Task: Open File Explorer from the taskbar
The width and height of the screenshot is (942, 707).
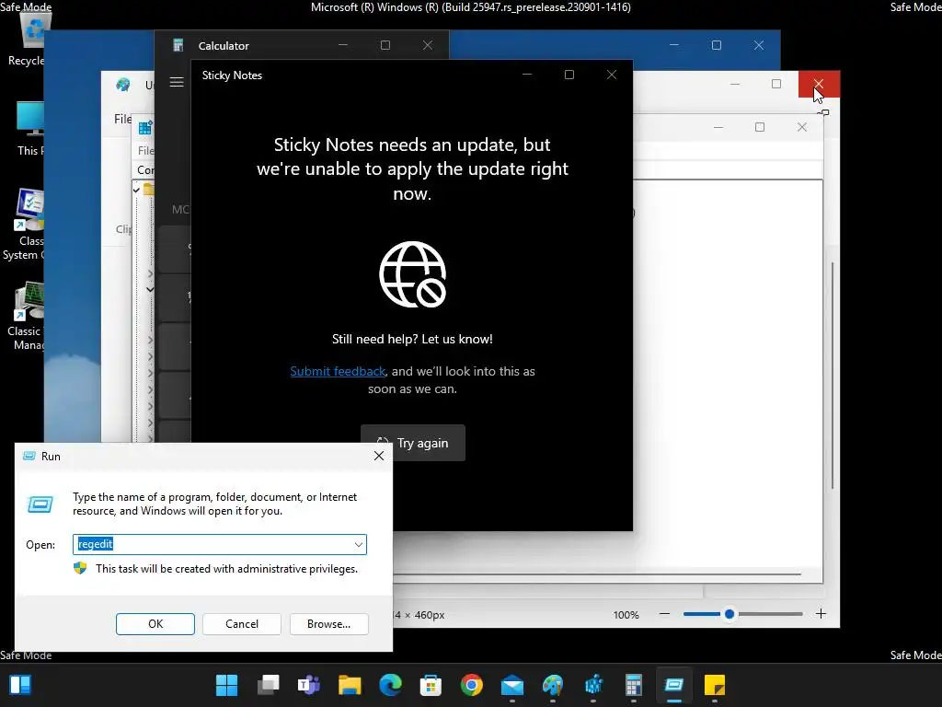Action: pos(350,685)
